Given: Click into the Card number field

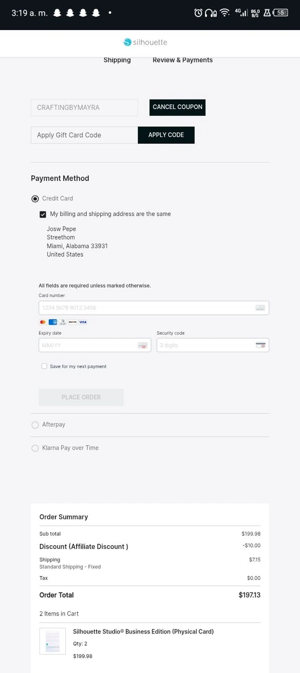Looking at the screenshot, I should coord(146,308).
